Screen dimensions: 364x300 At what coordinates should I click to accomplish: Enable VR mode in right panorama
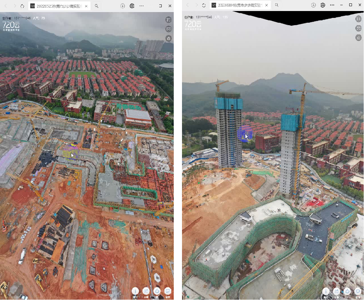pos(358,28)
